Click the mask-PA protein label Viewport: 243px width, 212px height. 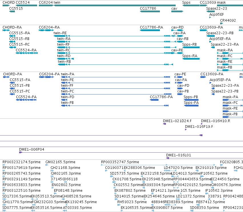(230, 97)
